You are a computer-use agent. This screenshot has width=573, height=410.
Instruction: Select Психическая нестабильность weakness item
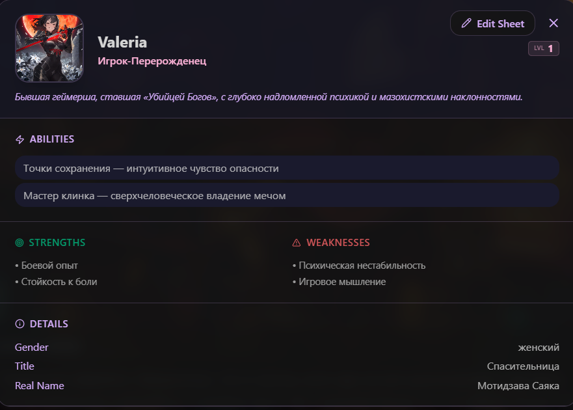pos(359,265)
